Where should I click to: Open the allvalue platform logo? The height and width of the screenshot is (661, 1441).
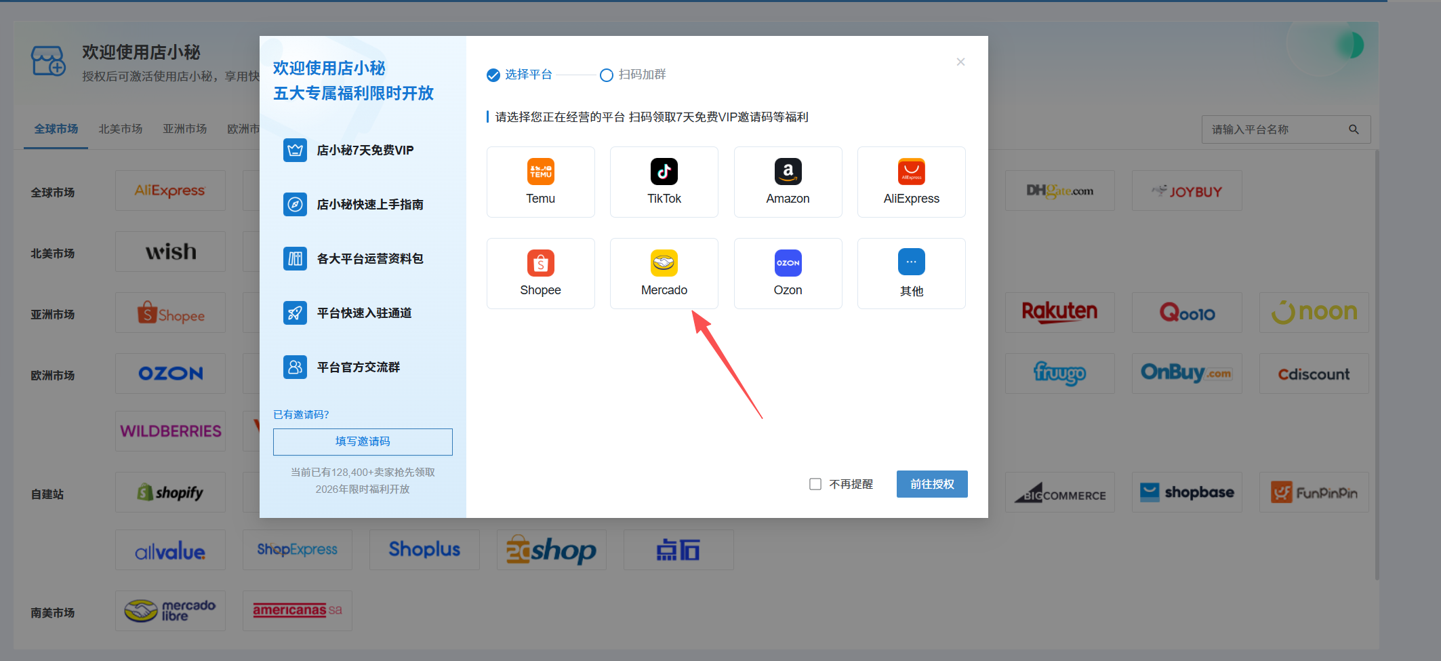(170, 550)
